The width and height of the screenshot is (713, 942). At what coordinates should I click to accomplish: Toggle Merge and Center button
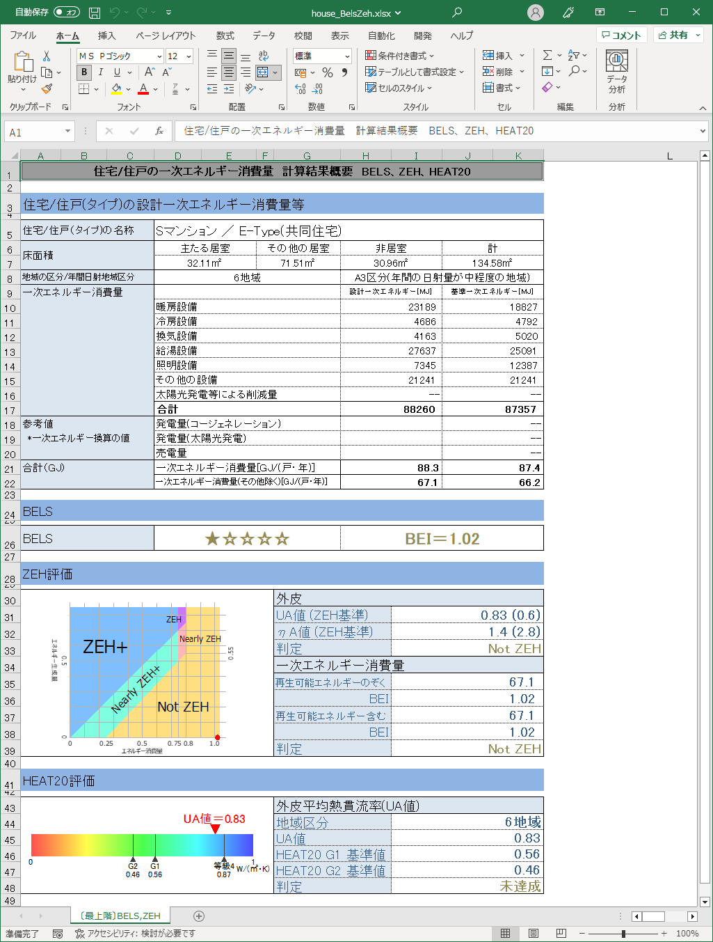262,72
